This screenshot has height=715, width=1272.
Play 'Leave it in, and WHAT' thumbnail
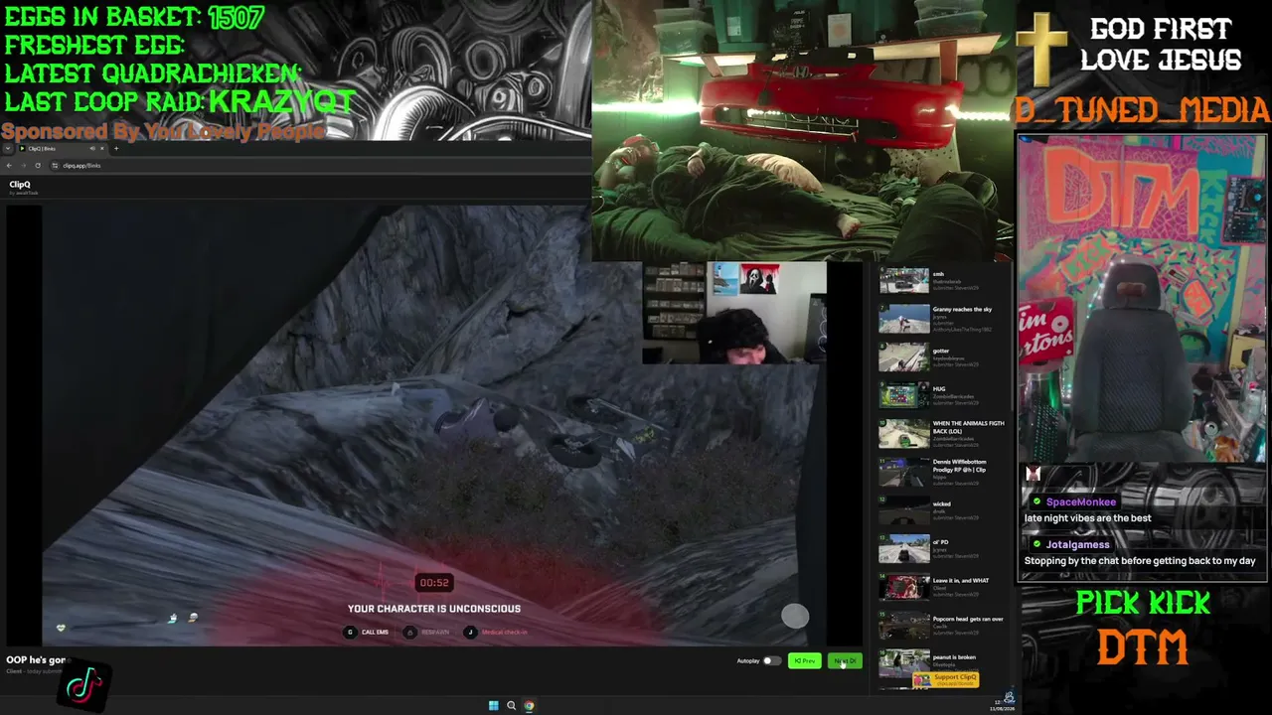904,587
